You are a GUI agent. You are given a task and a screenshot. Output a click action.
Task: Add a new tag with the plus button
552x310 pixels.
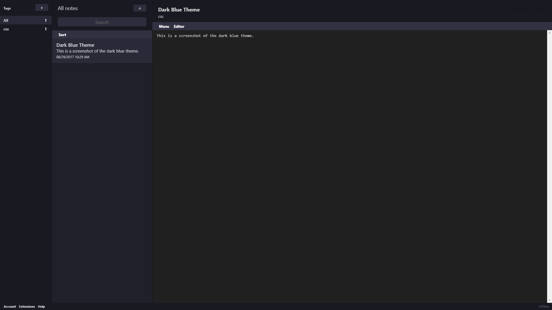coord(42,8)
